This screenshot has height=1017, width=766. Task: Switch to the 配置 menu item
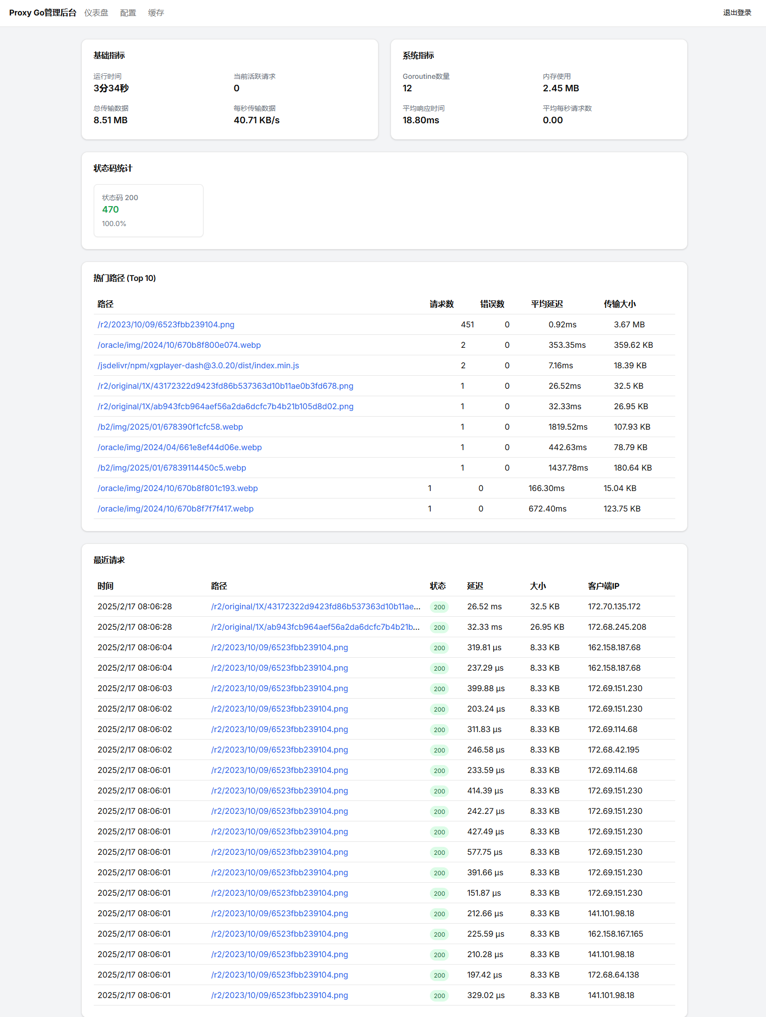[128, 13]
